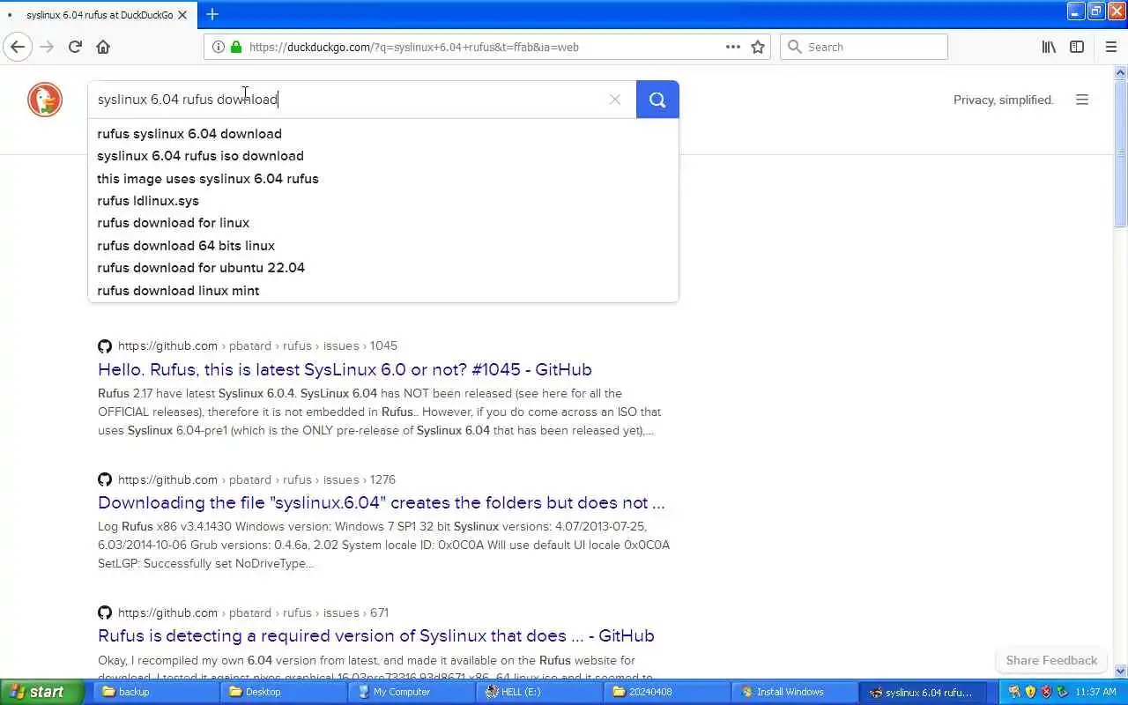Click the taskbar clock showing 11:37 AM
Image resolution: width=1128 pixels, height=705 pixels.
coord(1095,693)
